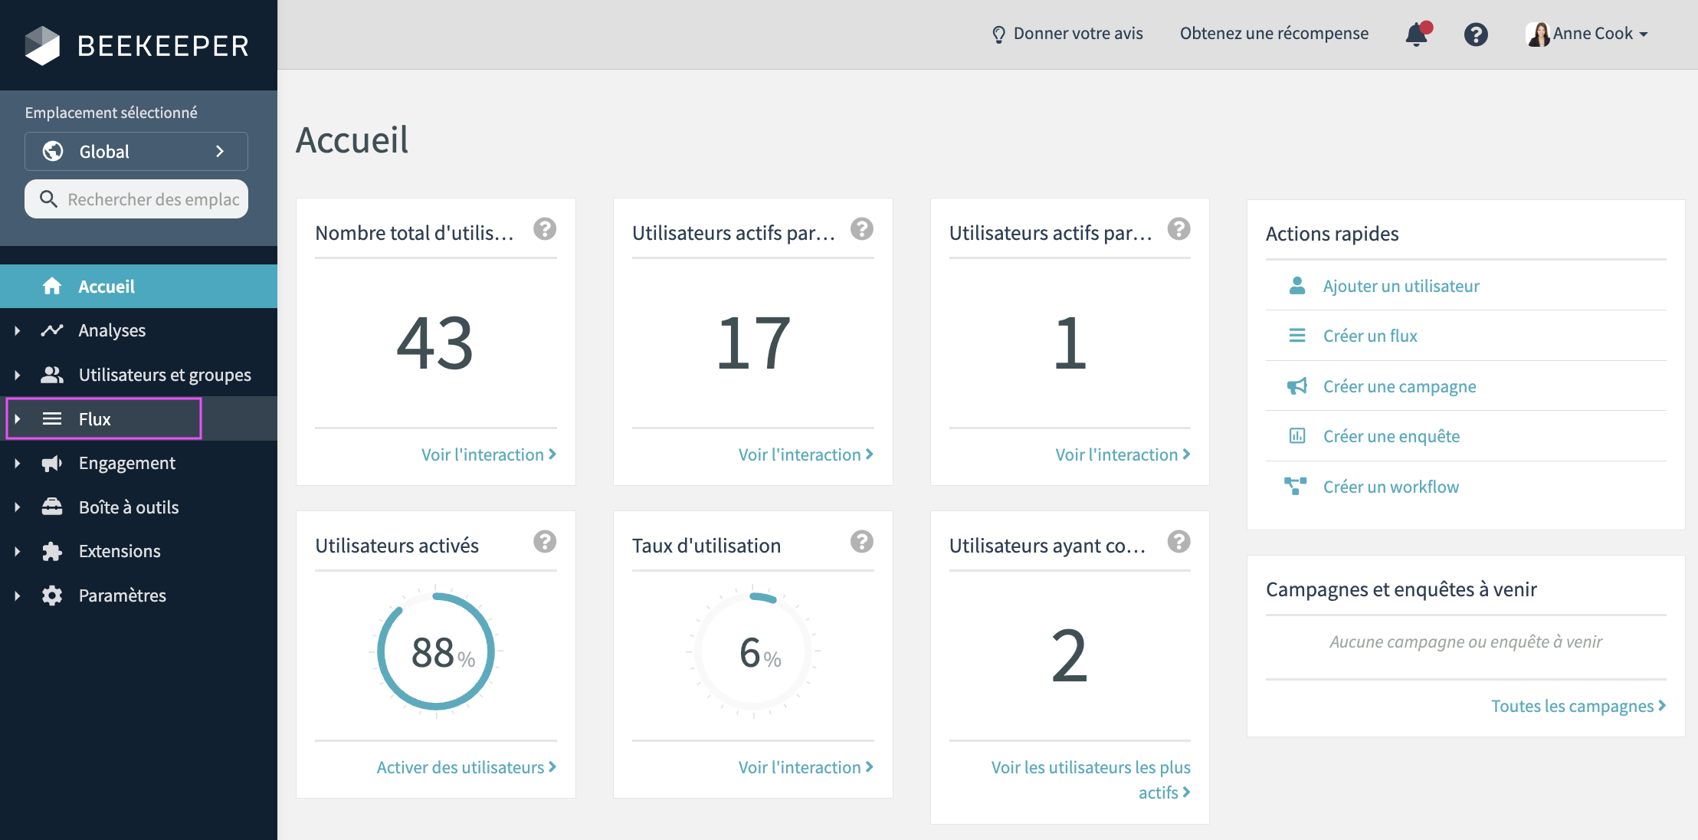Open the notifications bell icon

[x=1416, y=34]
